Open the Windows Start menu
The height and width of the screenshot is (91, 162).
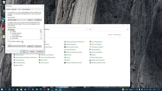(2, 89)
